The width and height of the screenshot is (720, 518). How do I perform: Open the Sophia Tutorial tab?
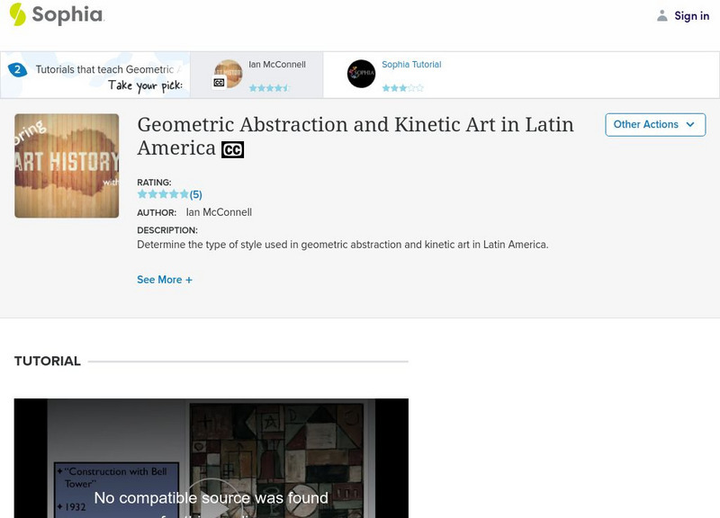(411, 65)
